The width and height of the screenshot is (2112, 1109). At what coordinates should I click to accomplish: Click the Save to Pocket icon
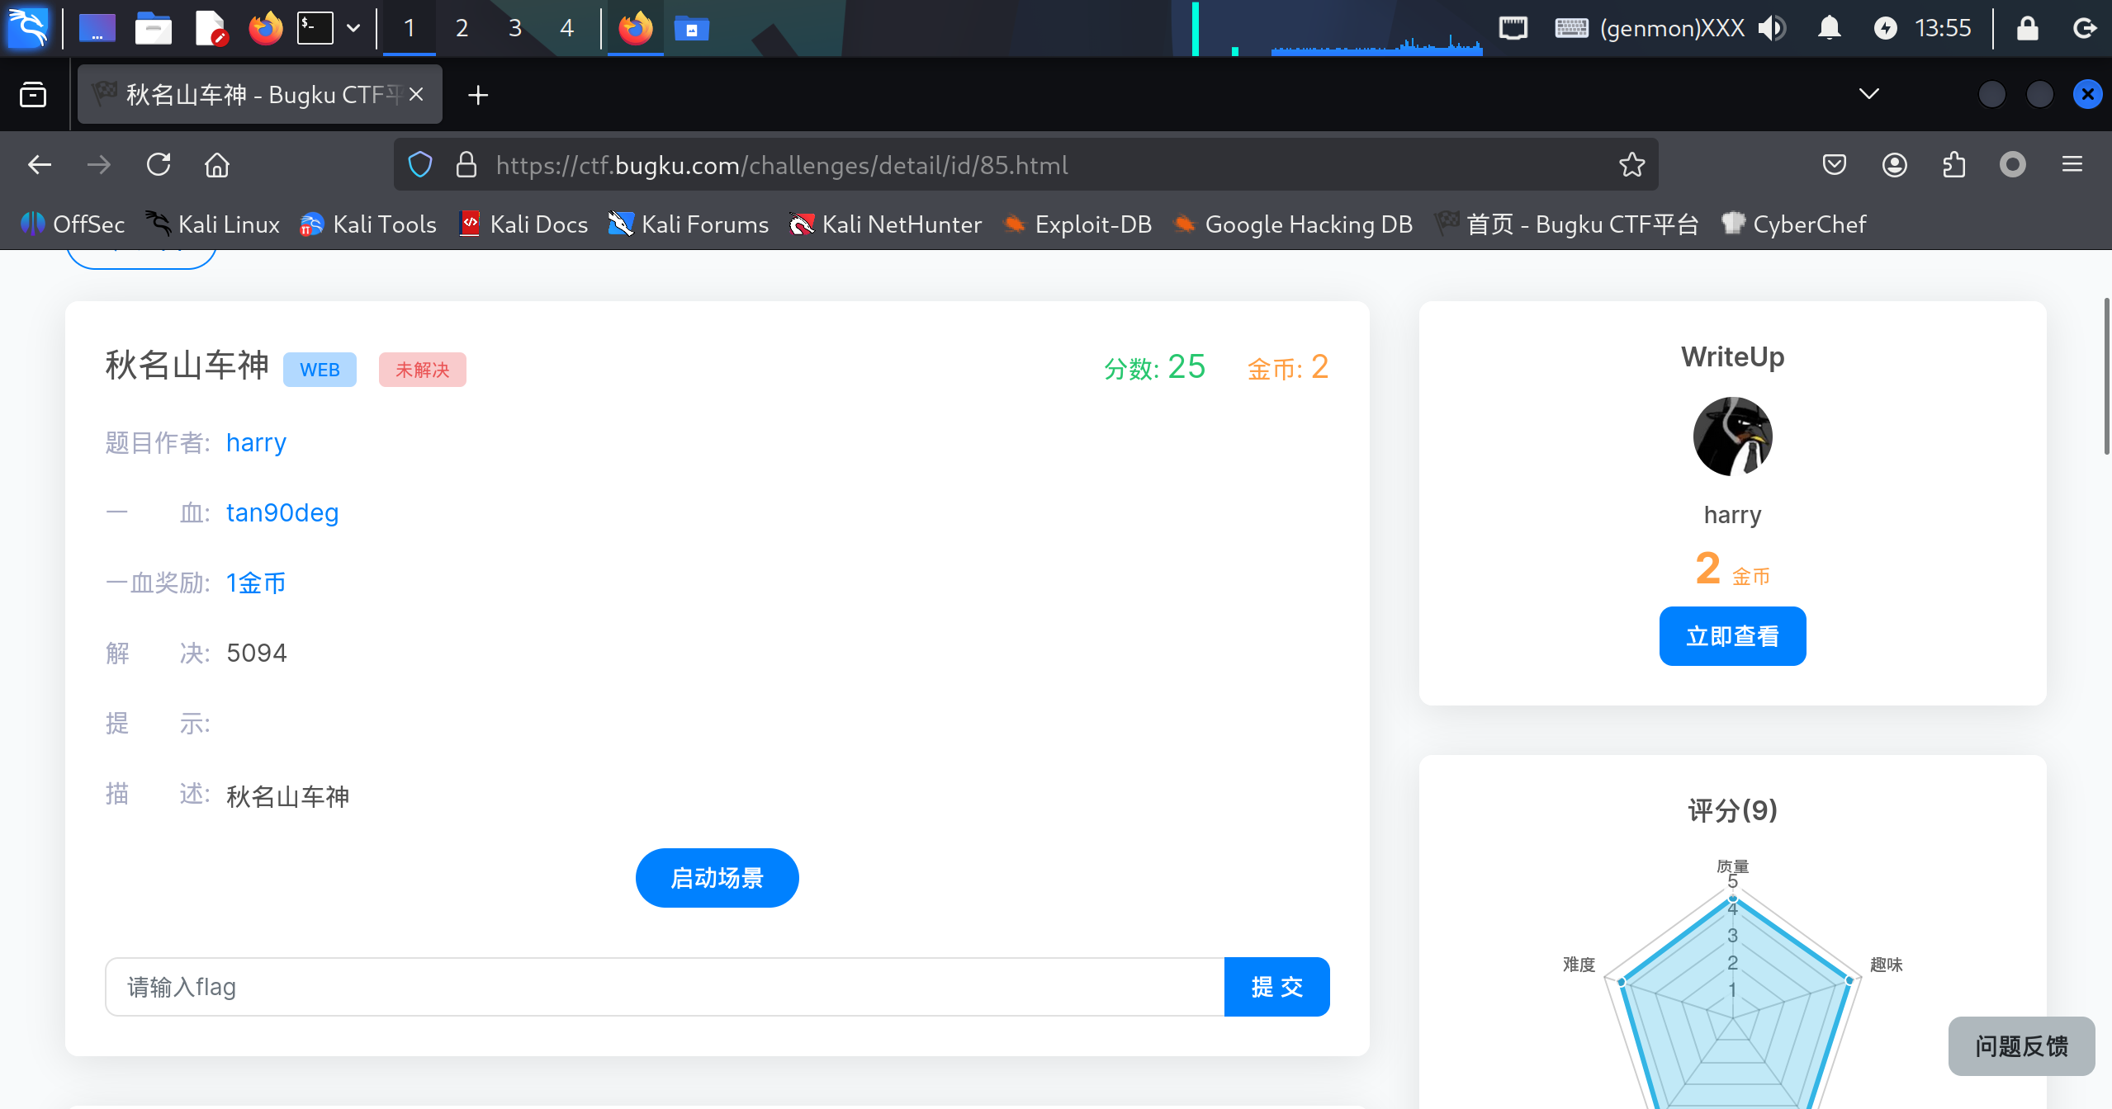coord(1834,165)
